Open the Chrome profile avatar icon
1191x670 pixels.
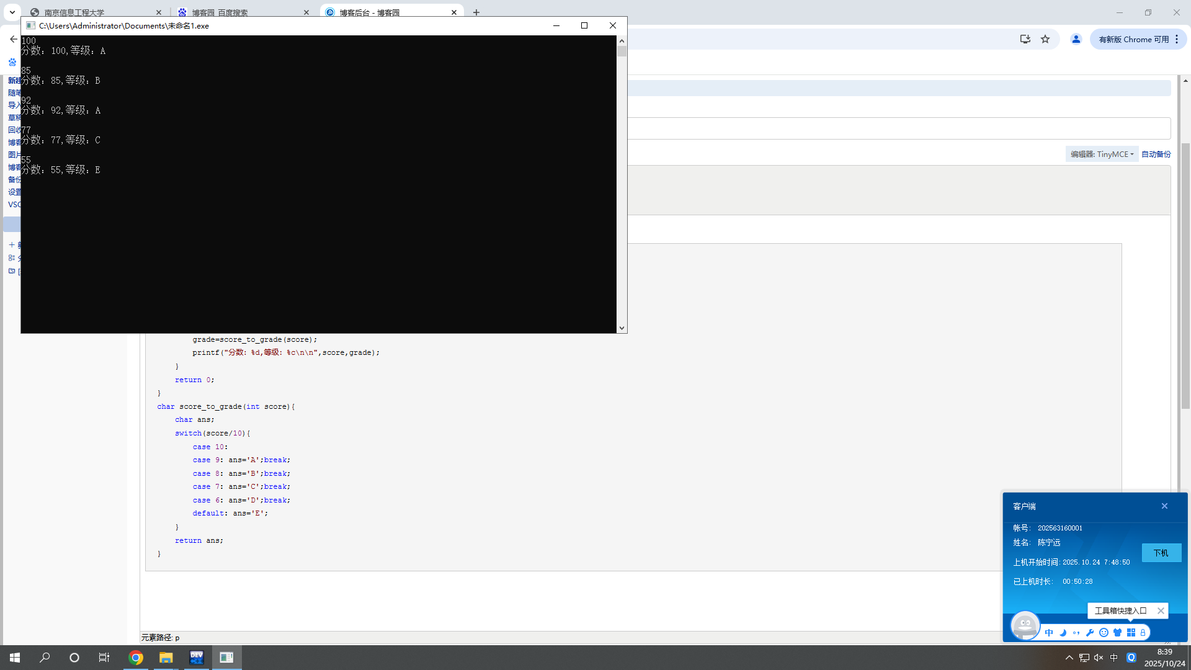coord(1076,39)
